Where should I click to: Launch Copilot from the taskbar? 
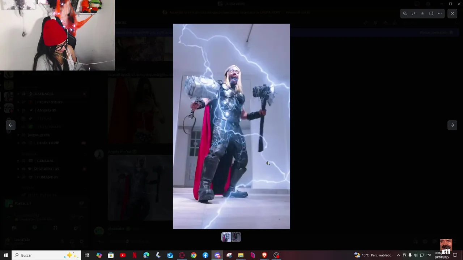(x=99, y=255)
